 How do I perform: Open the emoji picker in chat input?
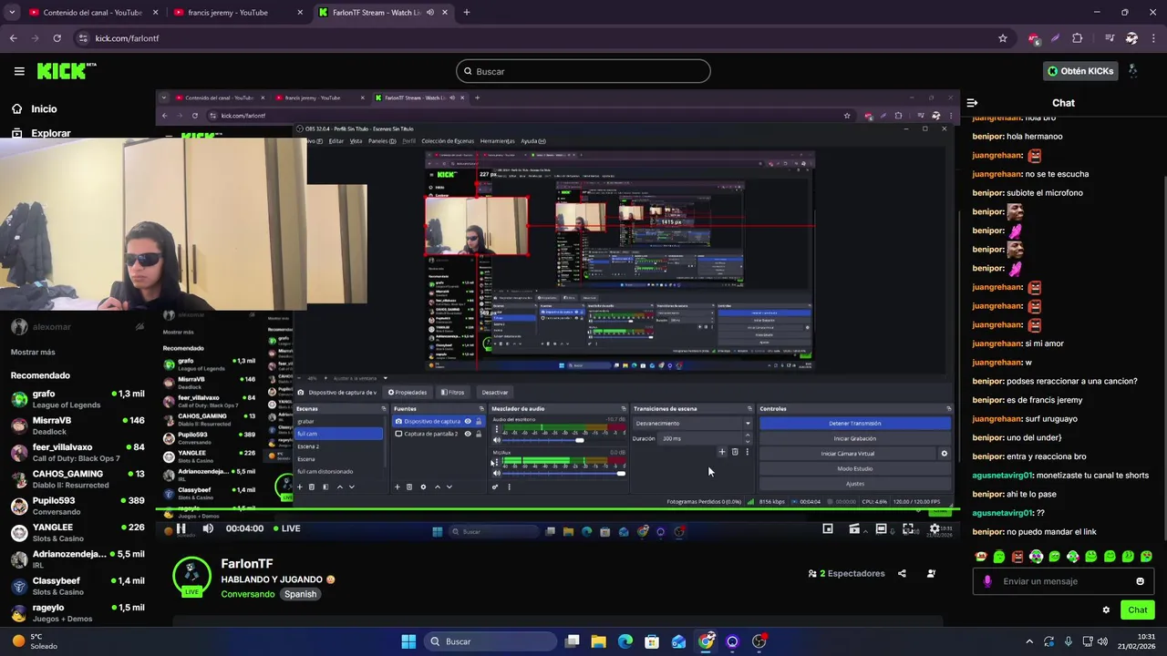point(1140,581)
